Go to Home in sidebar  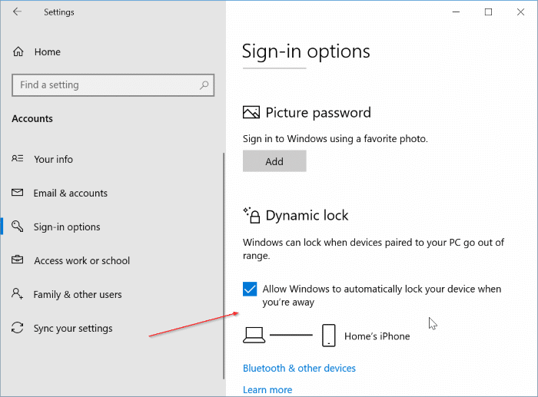48,52
